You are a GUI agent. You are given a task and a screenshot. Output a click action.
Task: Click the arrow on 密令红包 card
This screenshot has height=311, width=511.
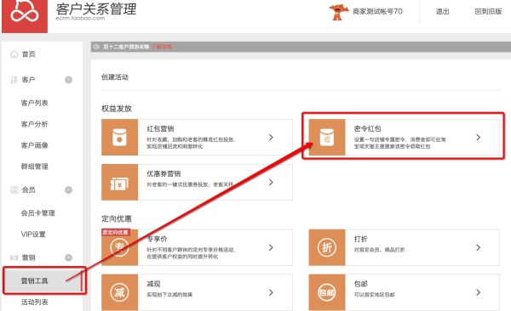tap(478, 138)
